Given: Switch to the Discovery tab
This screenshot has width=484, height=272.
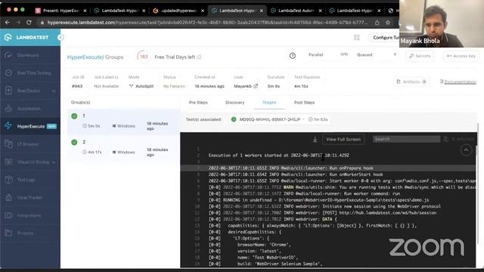Looking at the screenshot, I should point(235,103).
